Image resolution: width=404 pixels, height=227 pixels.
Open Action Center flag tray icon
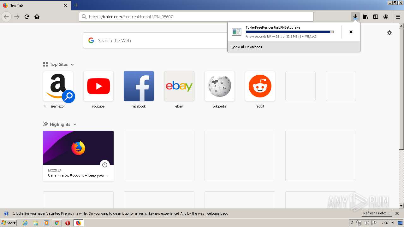click(x=374, y=223)
